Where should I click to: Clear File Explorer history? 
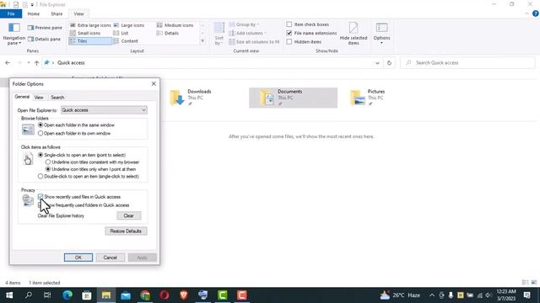[x=129, y=215]
